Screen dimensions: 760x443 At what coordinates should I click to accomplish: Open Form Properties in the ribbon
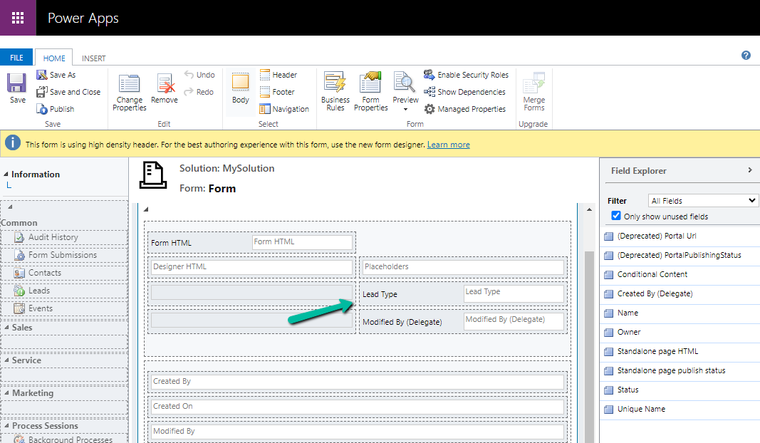[x=370, y=84]
